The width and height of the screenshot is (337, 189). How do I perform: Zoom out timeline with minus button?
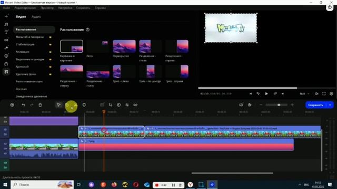coord(261,105)
